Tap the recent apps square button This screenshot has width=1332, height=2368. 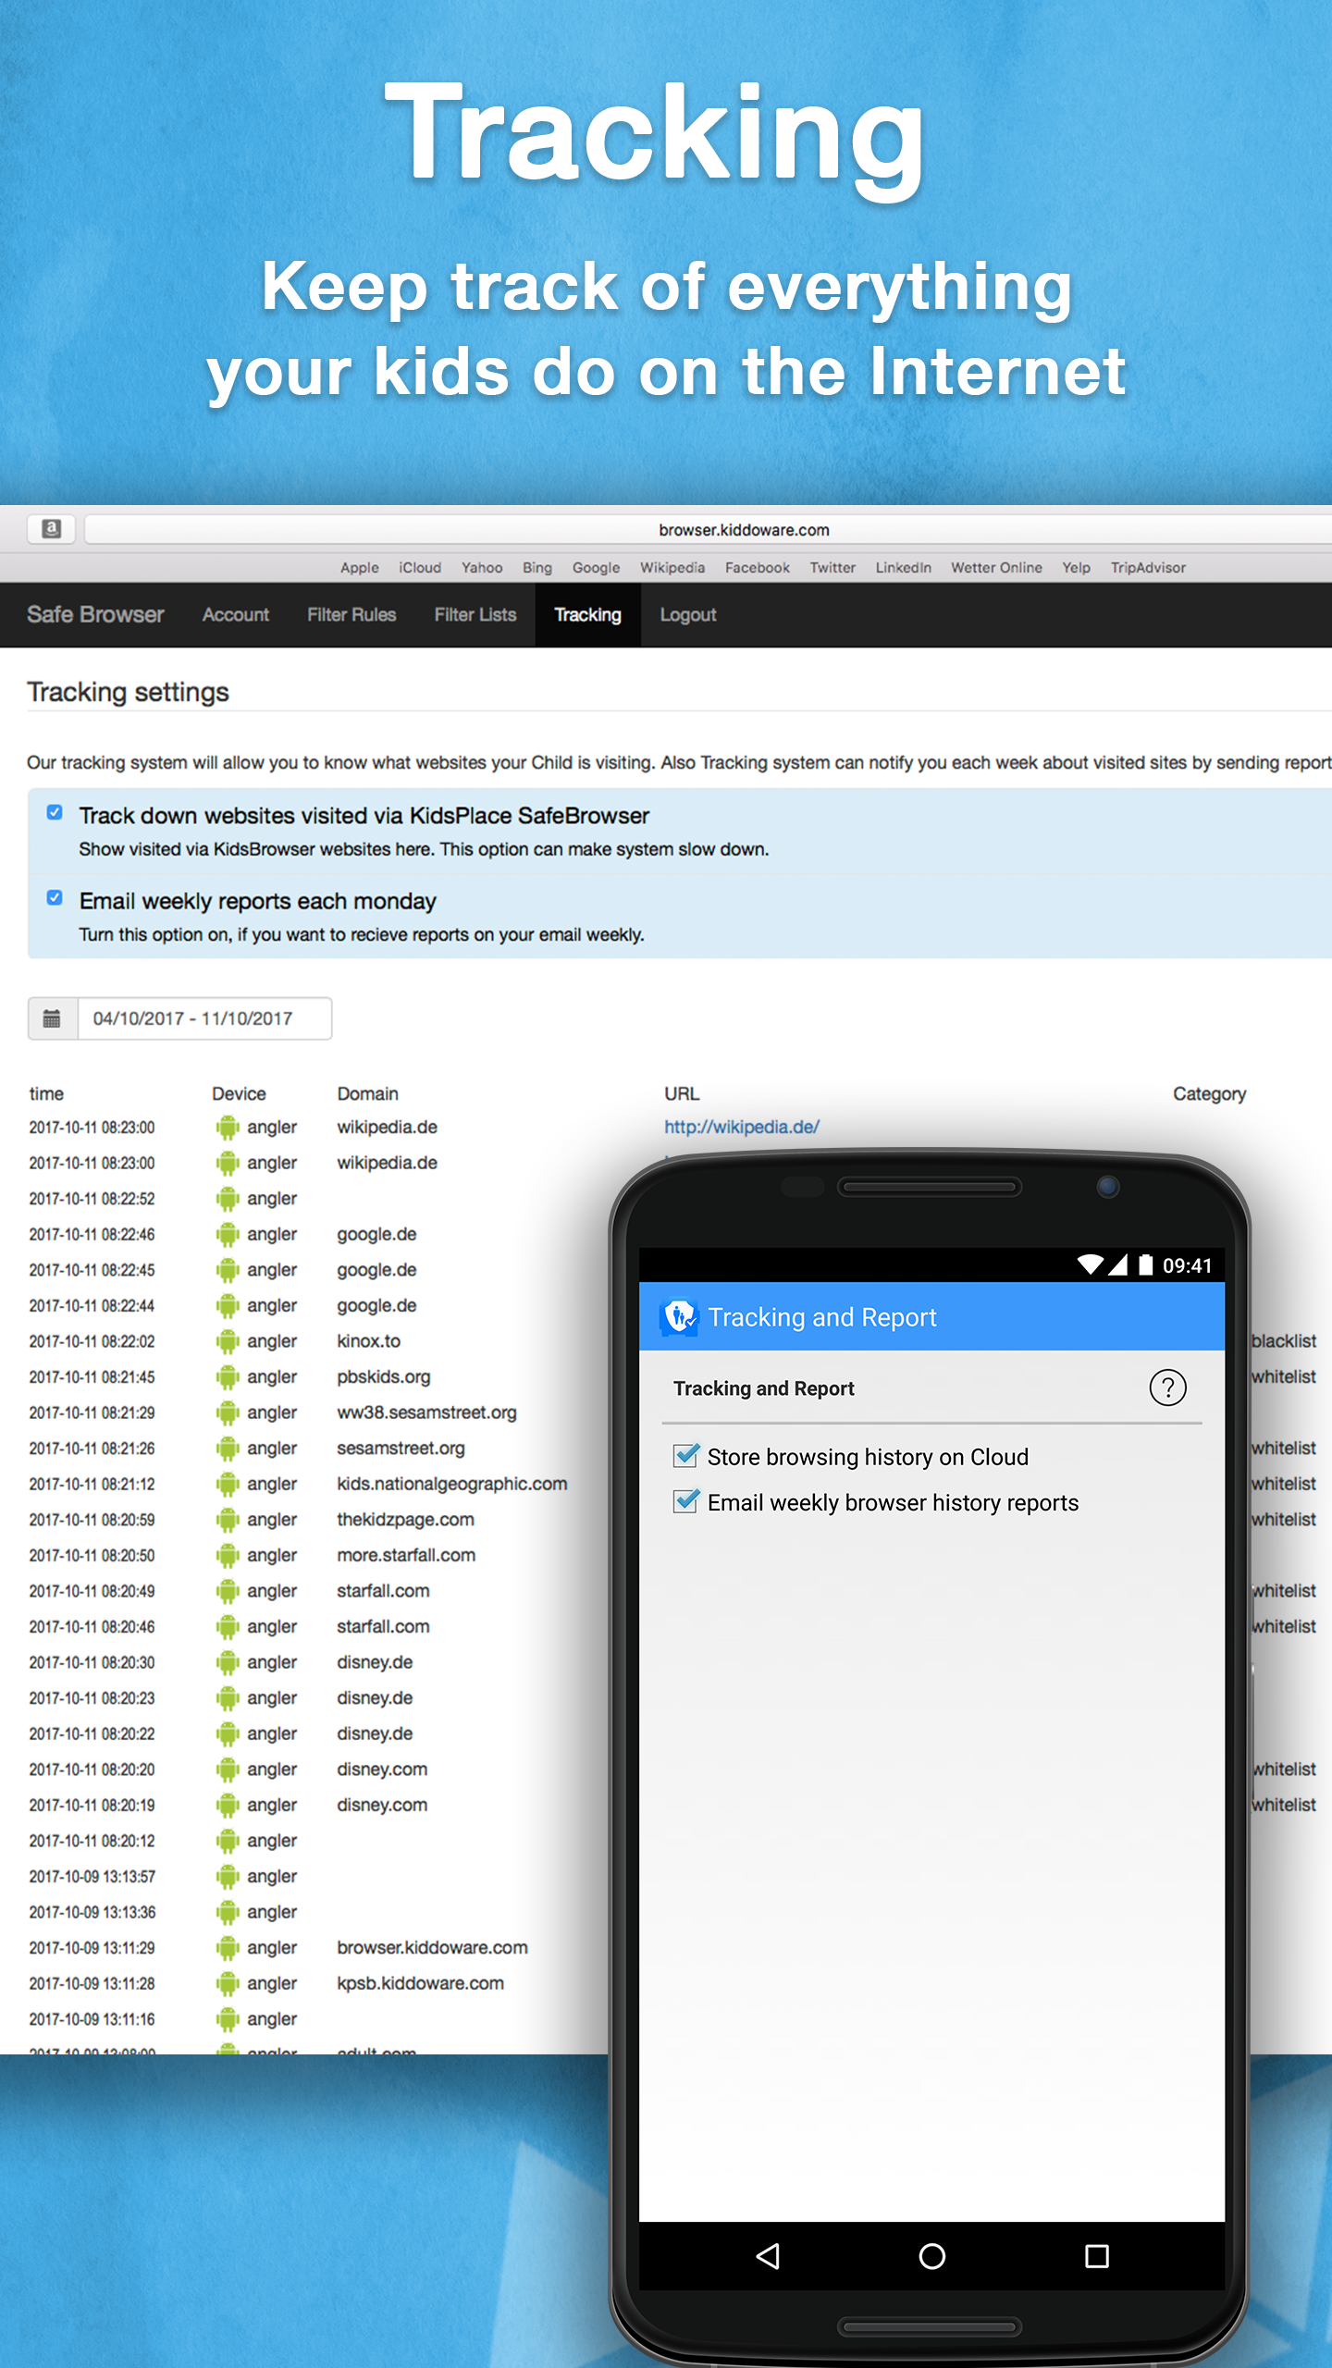1096,2257
